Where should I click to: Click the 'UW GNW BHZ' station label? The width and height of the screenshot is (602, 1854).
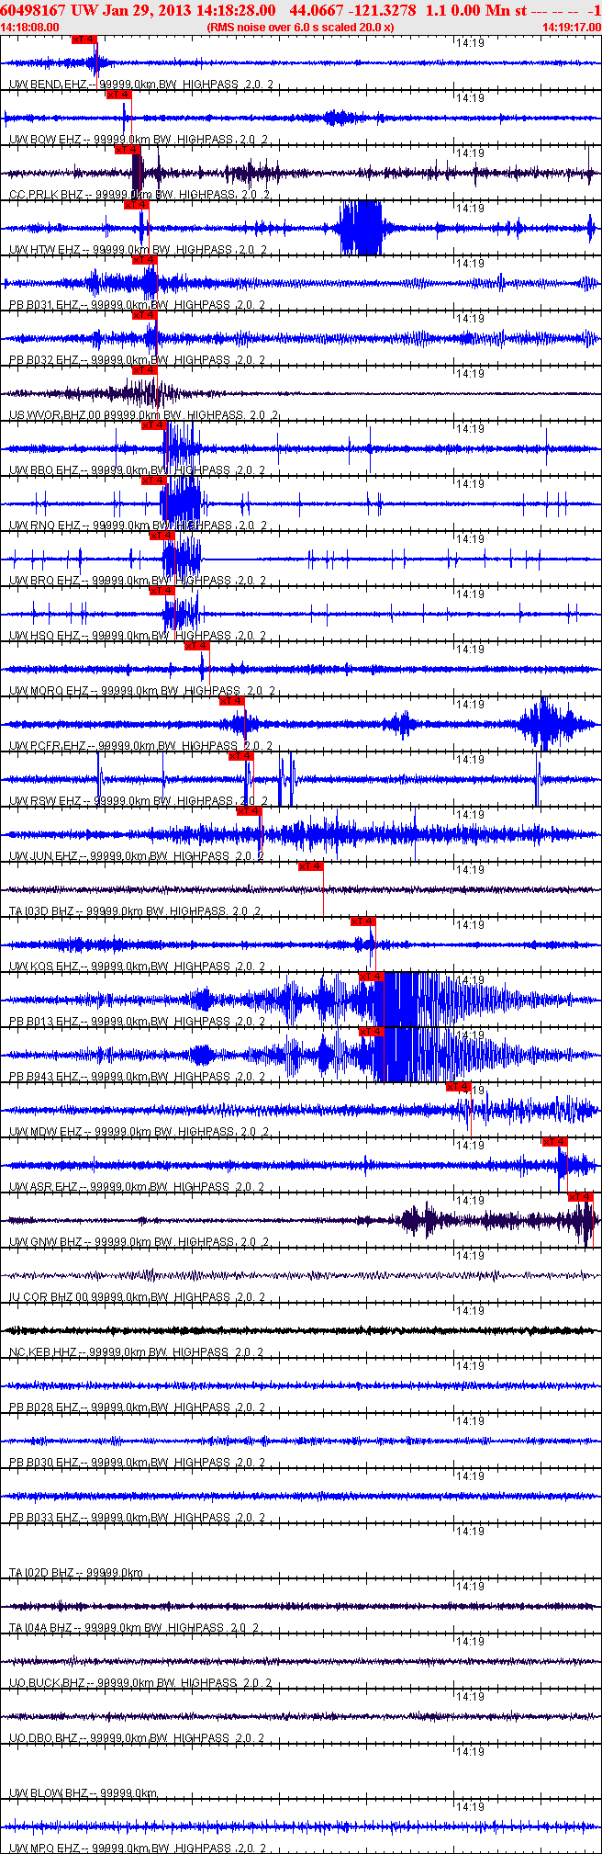[x=46, y=1242]
